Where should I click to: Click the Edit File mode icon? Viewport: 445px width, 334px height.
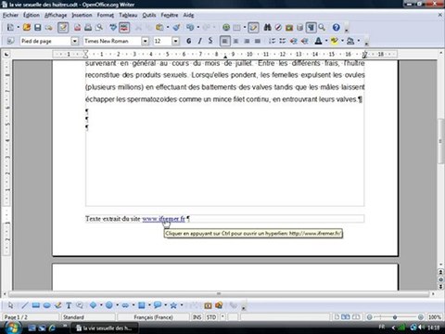63,28
